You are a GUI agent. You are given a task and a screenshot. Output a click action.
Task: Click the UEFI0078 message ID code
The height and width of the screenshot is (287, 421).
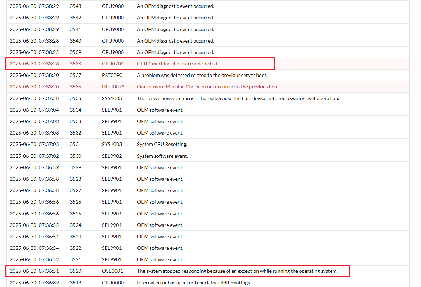pyautogui.click(x=113, y=87)
